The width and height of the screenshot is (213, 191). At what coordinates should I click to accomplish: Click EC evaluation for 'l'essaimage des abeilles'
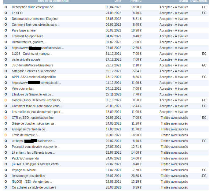204,176
